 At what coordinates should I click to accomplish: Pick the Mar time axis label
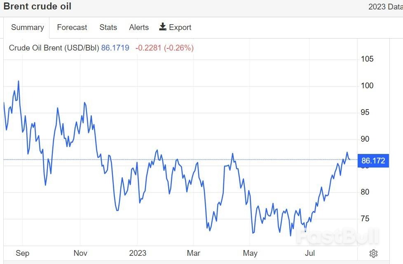tap(193, 253)
